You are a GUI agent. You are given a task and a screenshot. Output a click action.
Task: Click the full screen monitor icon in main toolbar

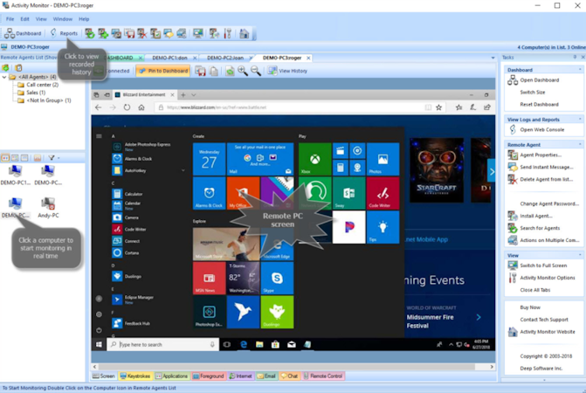pyautogui.click(x=198, y=33)
